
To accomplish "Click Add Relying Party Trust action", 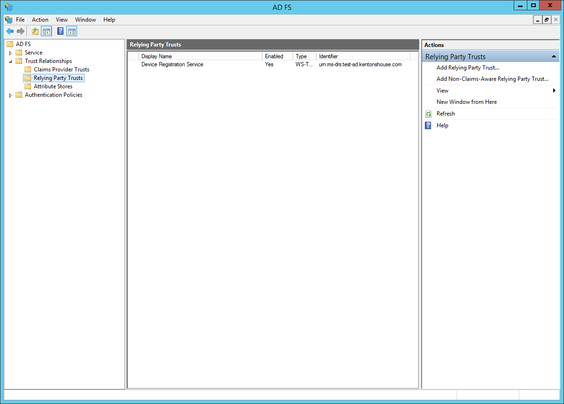I will pyautogui.click(x=468, y=68).
